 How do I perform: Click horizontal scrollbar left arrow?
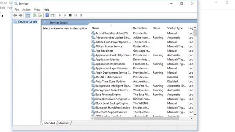[92, 118]
